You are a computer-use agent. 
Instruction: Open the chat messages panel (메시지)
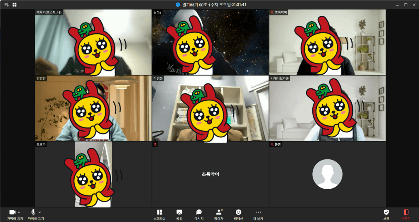point(199,214)
